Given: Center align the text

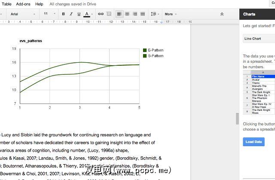Looking at the screenshot, I should [x=128, y=14].
